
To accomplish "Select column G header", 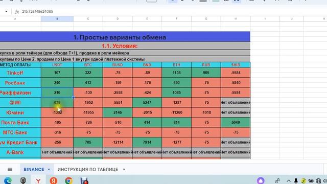I will click(x=206, y=19).
